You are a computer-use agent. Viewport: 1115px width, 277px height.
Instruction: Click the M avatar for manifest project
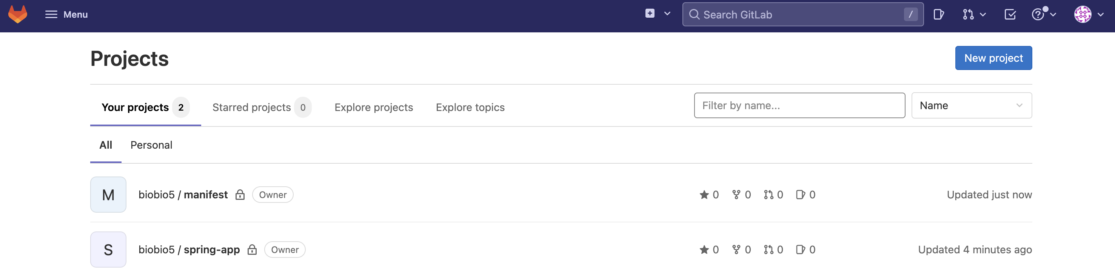(108, 195)
